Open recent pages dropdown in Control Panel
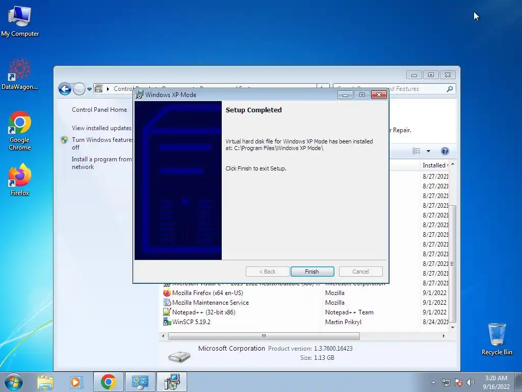This screenshot has width=522, height=392. coord(89,89)
